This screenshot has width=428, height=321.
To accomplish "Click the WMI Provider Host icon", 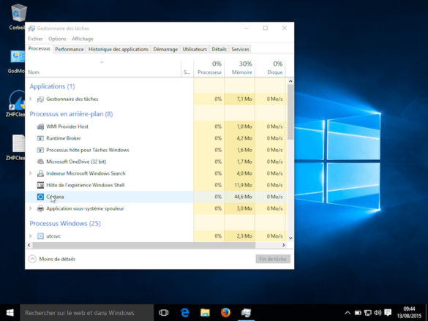I will pos(40,126).
